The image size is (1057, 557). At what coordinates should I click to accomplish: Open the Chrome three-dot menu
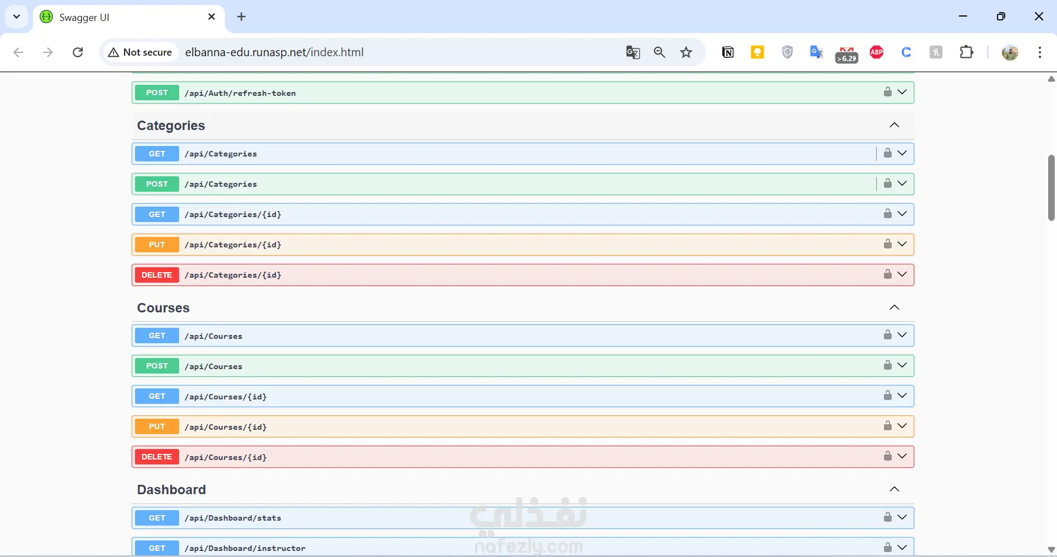[x=1040, y=52]
